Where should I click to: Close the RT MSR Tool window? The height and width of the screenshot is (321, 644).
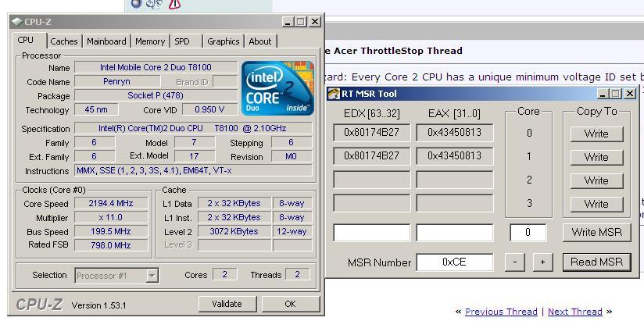pyautogui.click(x=630, y=94)
